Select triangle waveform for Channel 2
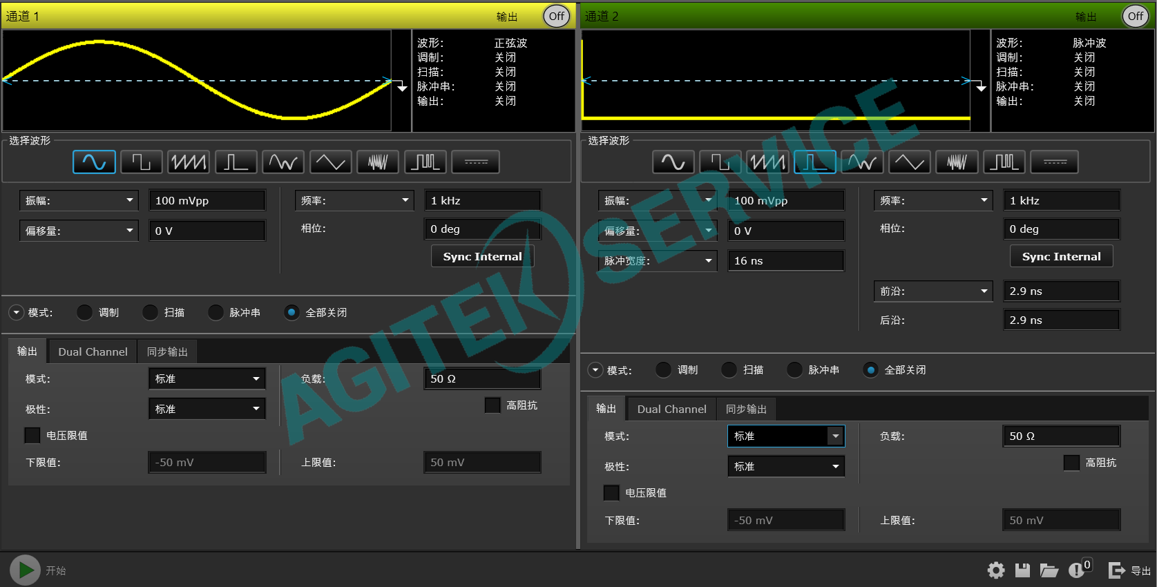 (910, 162)
